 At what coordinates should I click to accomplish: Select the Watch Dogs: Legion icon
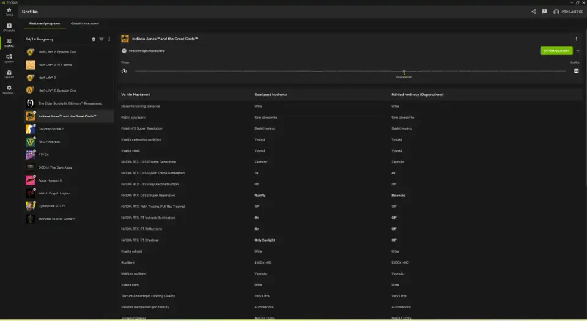(30, 193)
